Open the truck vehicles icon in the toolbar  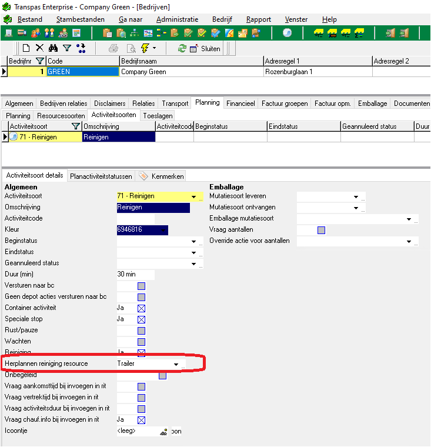(22, 34)
